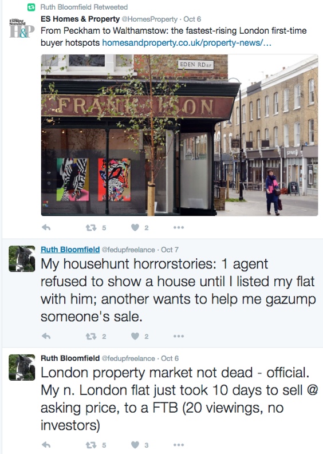View the Eden Road shopfront photo
This screenshot has width=323, height=454.
click(x=179, y=135)
